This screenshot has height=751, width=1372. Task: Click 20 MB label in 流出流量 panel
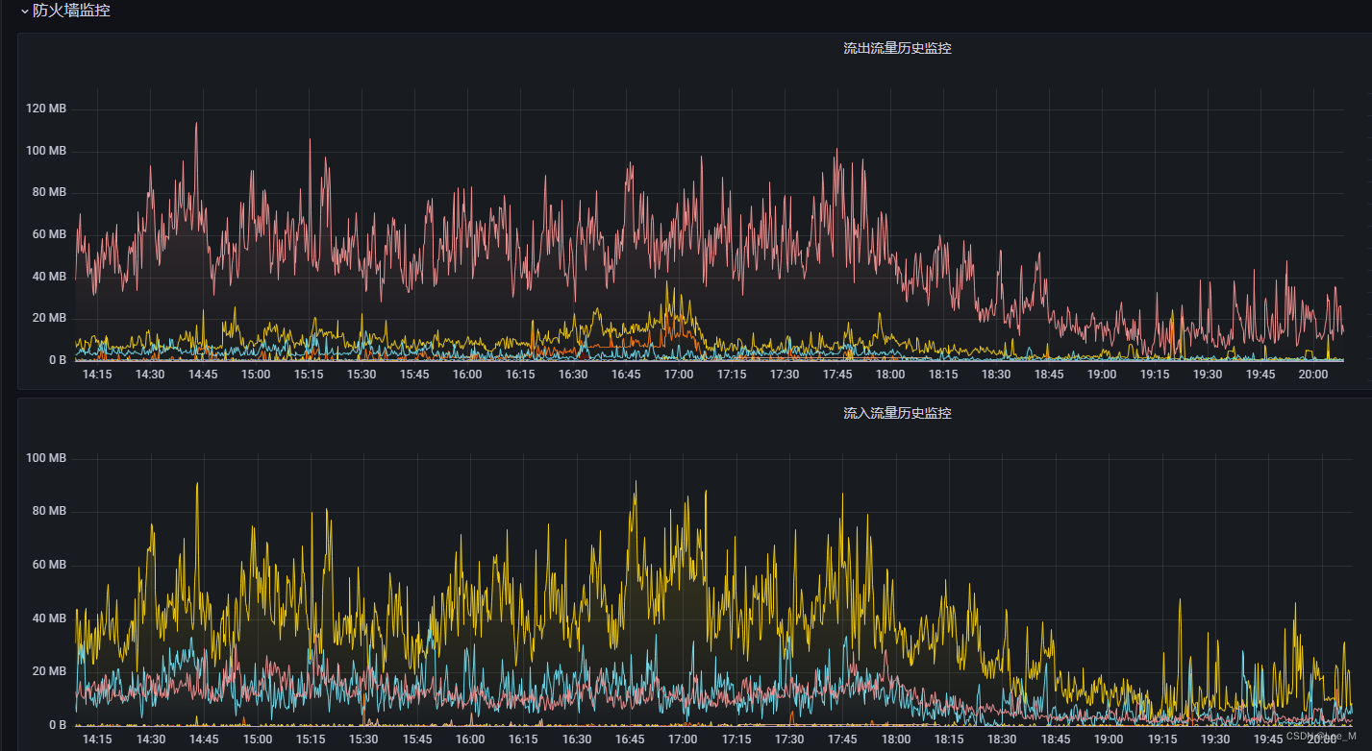coord(49,318)
